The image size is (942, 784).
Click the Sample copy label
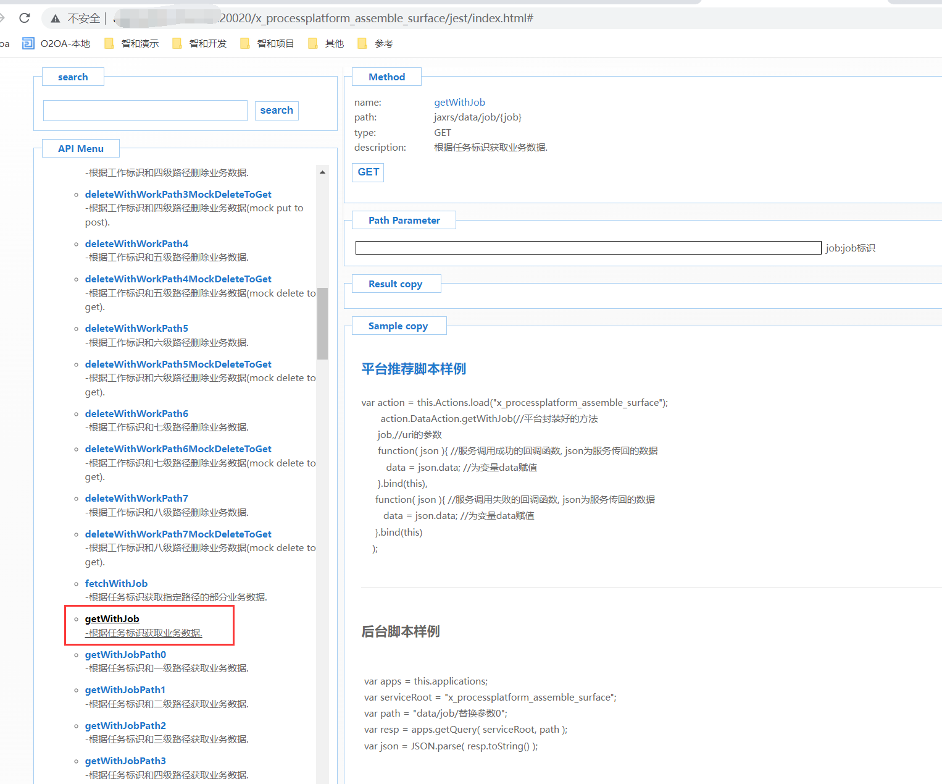tap(398, 326)
